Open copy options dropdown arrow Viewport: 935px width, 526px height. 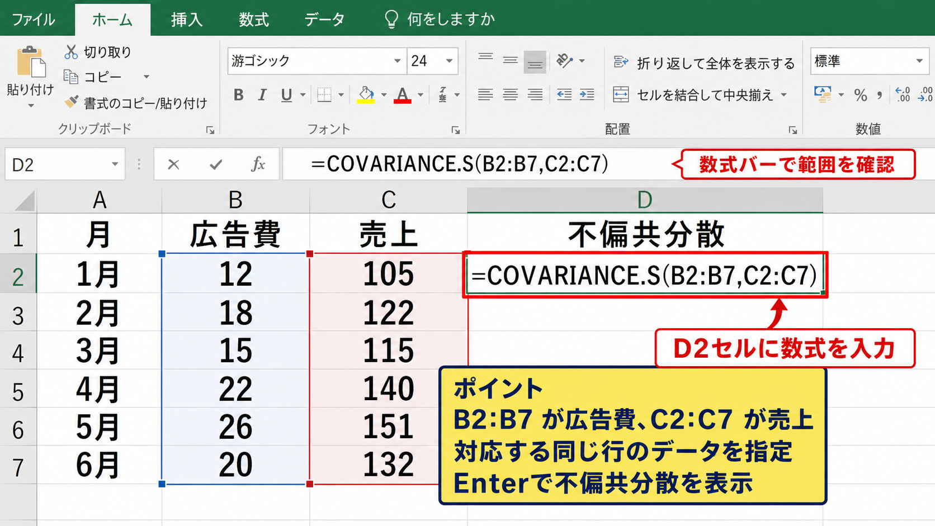(x=147, y=77)
